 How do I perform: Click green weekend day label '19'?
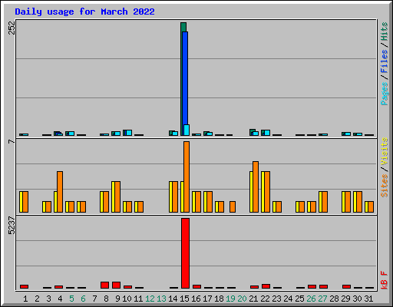click(230, 299)
